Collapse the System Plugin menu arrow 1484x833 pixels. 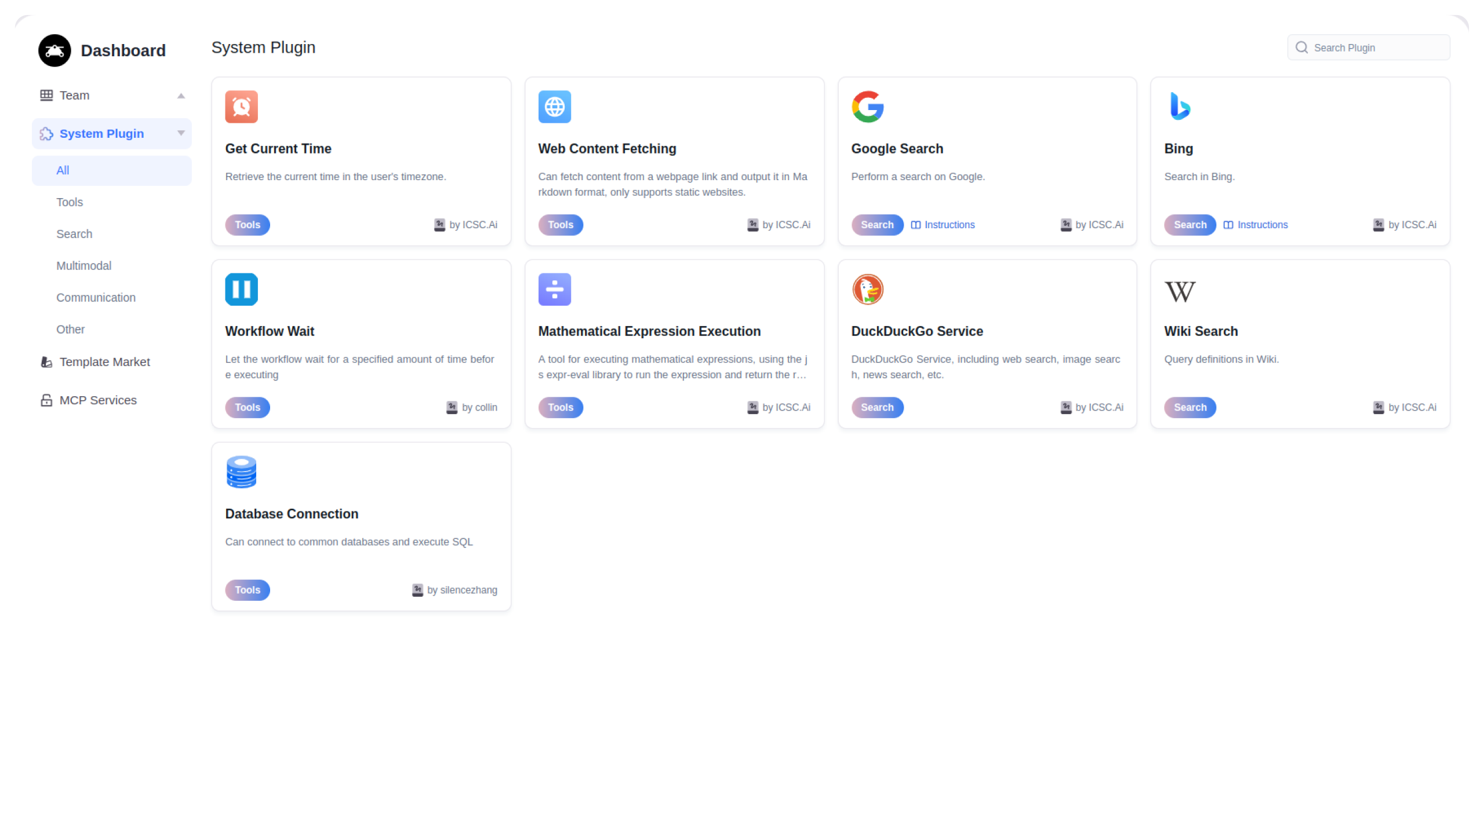(181, 133)
